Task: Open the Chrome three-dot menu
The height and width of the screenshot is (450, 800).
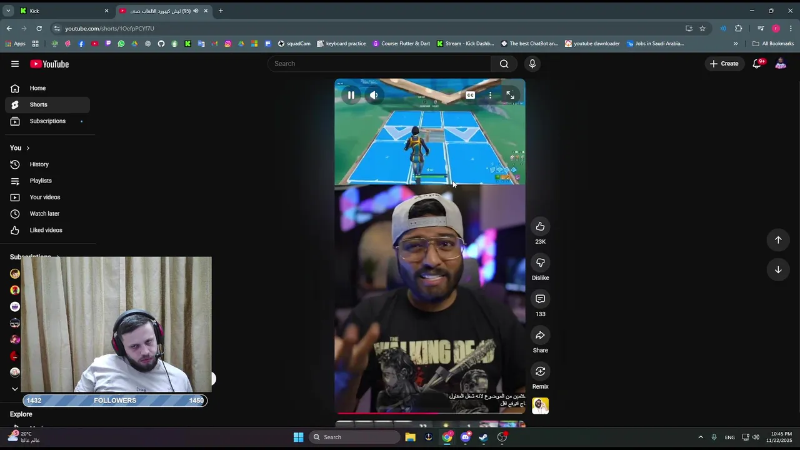Action: [791, 28]
